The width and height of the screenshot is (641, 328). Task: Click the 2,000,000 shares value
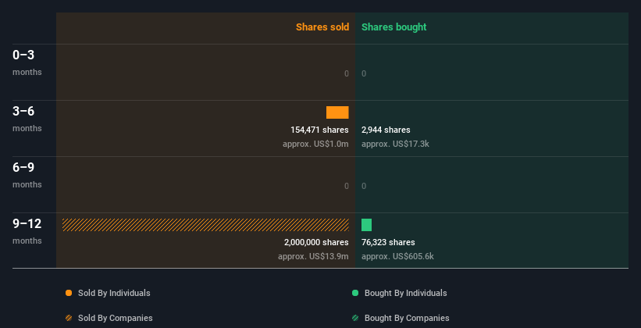pos(316,242)
